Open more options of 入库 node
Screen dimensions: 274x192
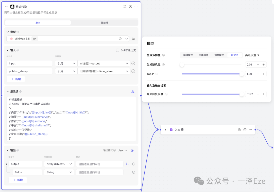pos(250,130)
